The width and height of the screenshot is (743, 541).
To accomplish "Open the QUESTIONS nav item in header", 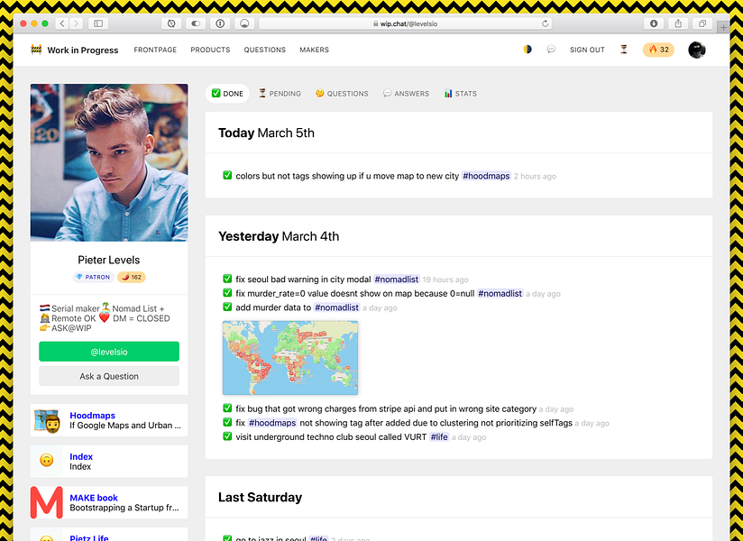I will (265, 50).
